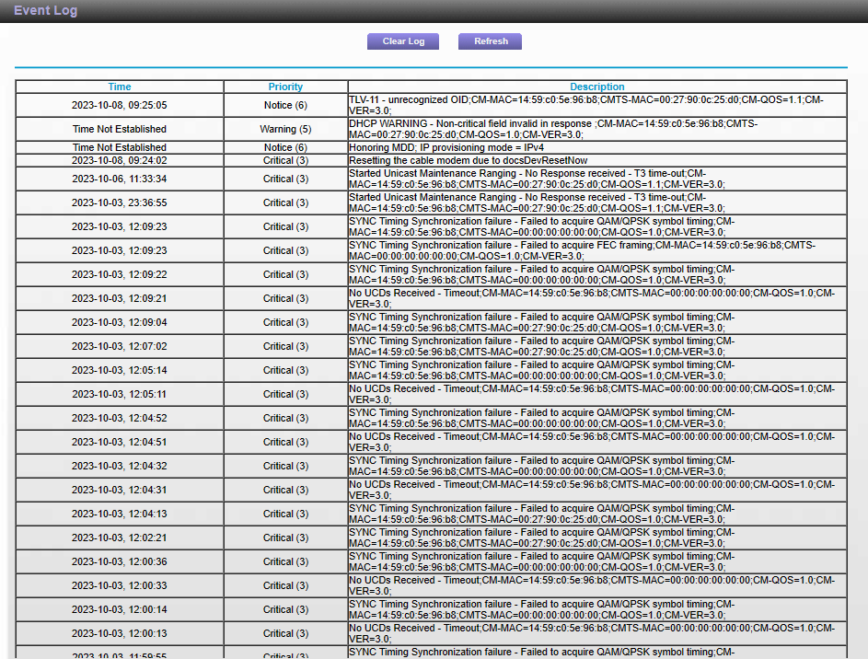Click the 2023-10-03, 12:07:02 timestamp
The image size is (868, 659).
(120, 346)
